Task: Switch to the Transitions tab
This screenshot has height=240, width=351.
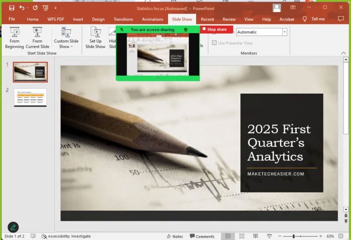Action: click(x=123, y=19)
